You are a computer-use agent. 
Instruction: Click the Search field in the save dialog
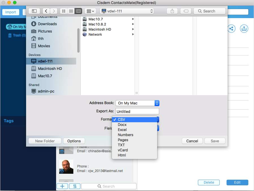pos(210,11)
